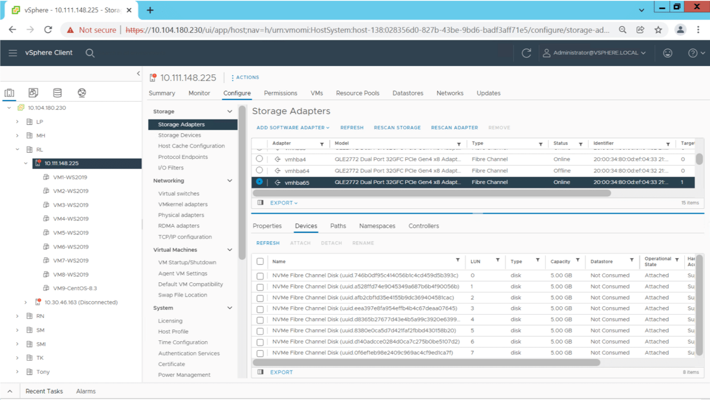The height and width of the screenshot is (400, 710).
Task: Open the browser zoom magnifier icon
Action: (x=623, y=30)
